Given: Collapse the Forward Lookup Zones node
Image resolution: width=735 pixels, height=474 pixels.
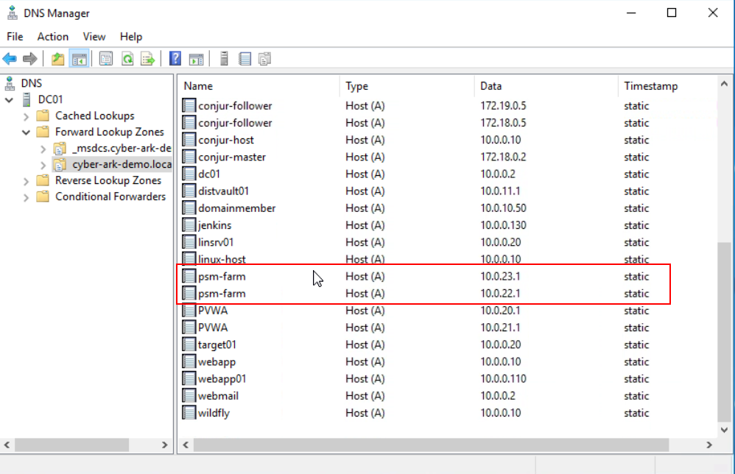Looking at the screenshot, I should (27, 132).
